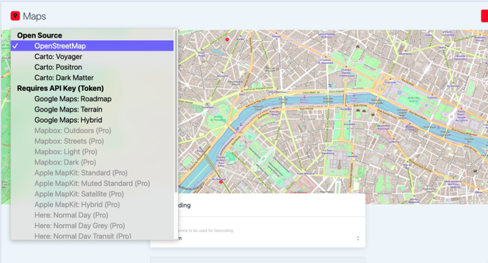Click the checkmark beside OpenStreetMap
This screenshot has height=263, width=488.
[15, 46]
